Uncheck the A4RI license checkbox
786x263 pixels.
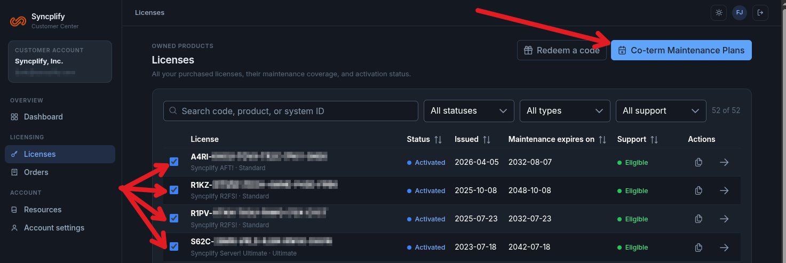coord(174,162)
